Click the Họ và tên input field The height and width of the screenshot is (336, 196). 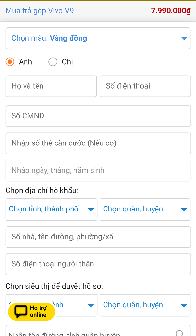click(x=51, y=86)
